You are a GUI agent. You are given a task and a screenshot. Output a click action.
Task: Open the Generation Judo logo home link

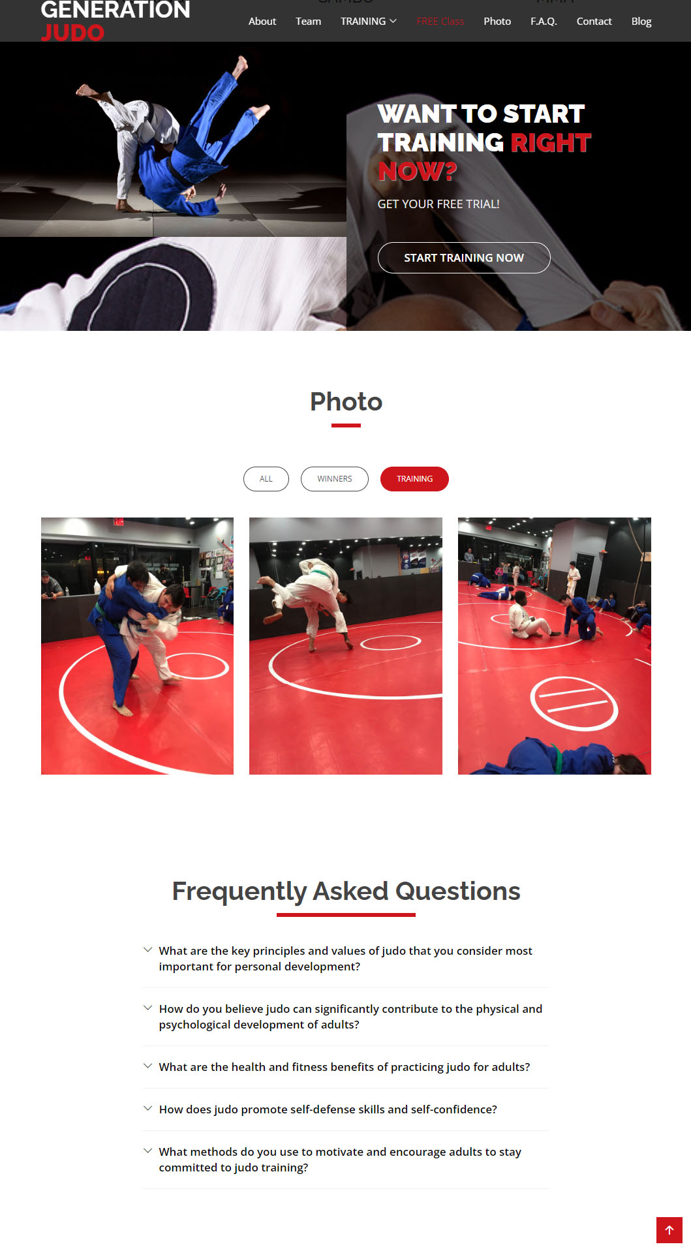click(115, 21)
